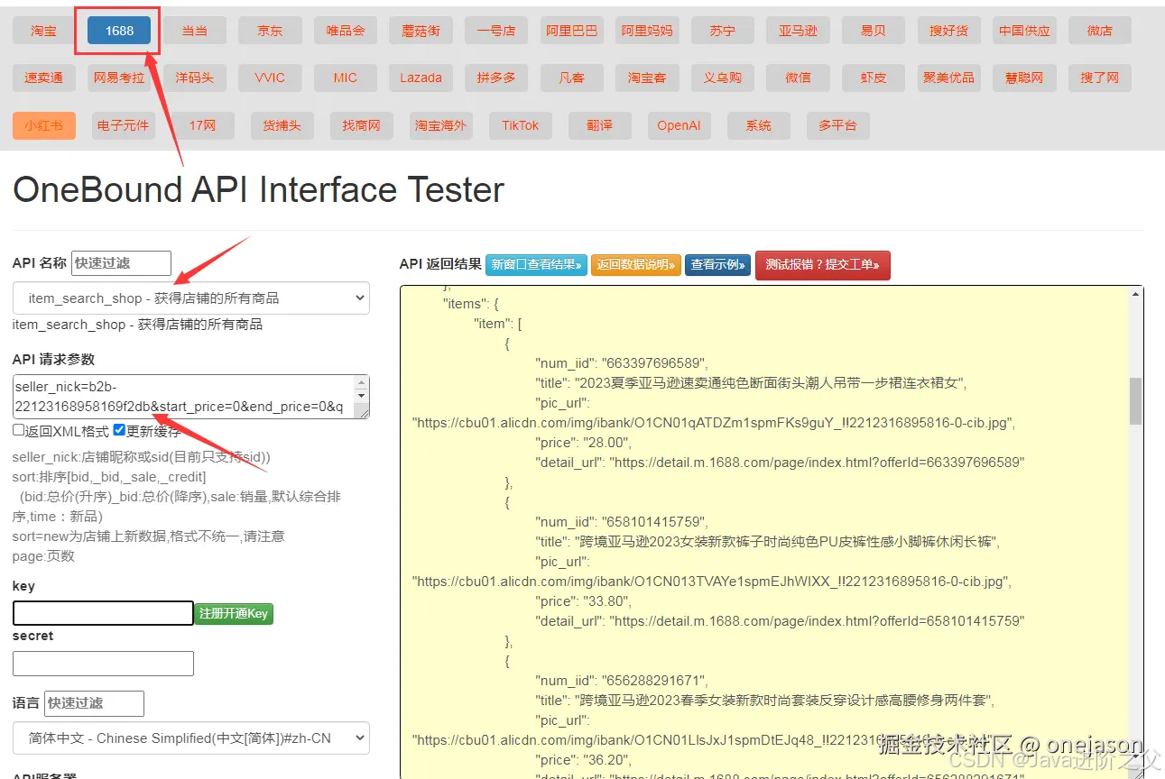This screenshot has width=1165, height=779.
Task: Open the 找商网 tab
Action: tap(361, 125)
